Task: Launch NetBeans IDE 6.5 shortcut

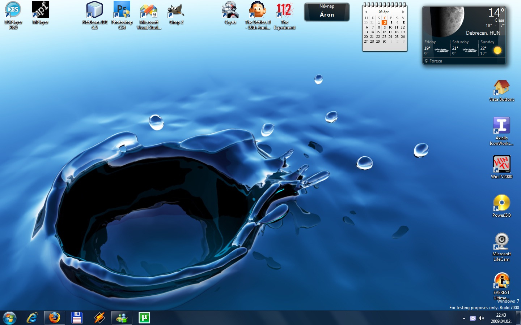Action: [x=94, y=15]
